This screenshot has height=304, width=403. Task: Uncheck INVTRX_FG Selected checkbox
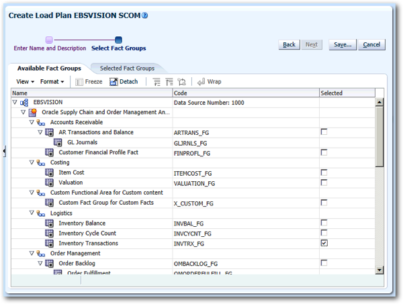(x=324, y=243)
